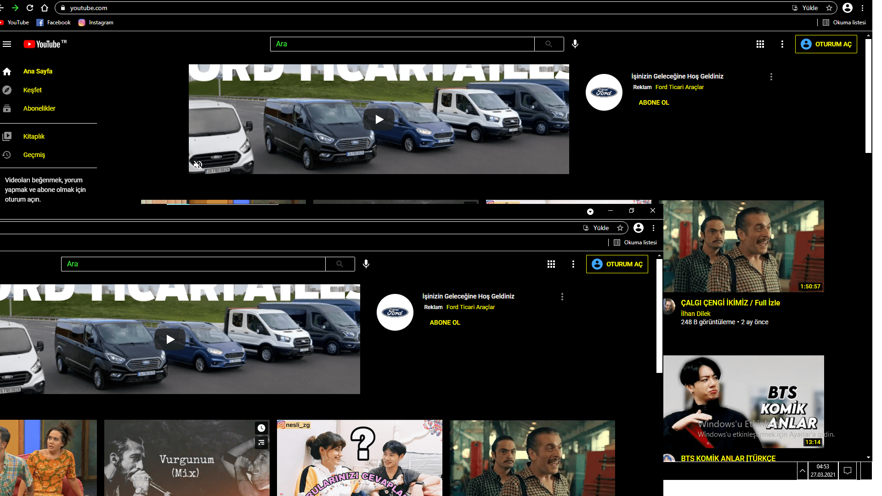Open Chrome profile icon in front window
Screen dimensions: 882x496
639,228
